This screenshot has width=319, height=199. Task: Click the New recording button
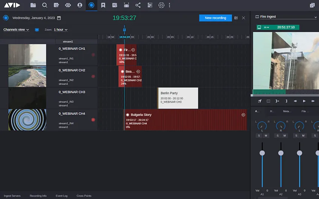pyautogui.click(x=215, y=18)
